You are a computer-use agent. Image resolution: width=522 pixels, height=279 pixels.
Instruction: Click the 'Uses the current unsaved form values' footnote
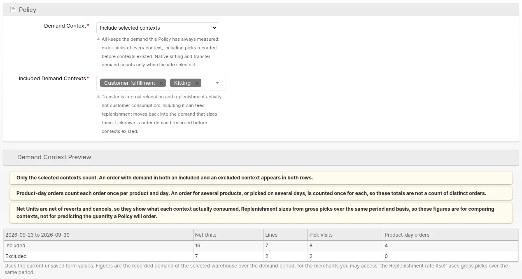point(256,269)
